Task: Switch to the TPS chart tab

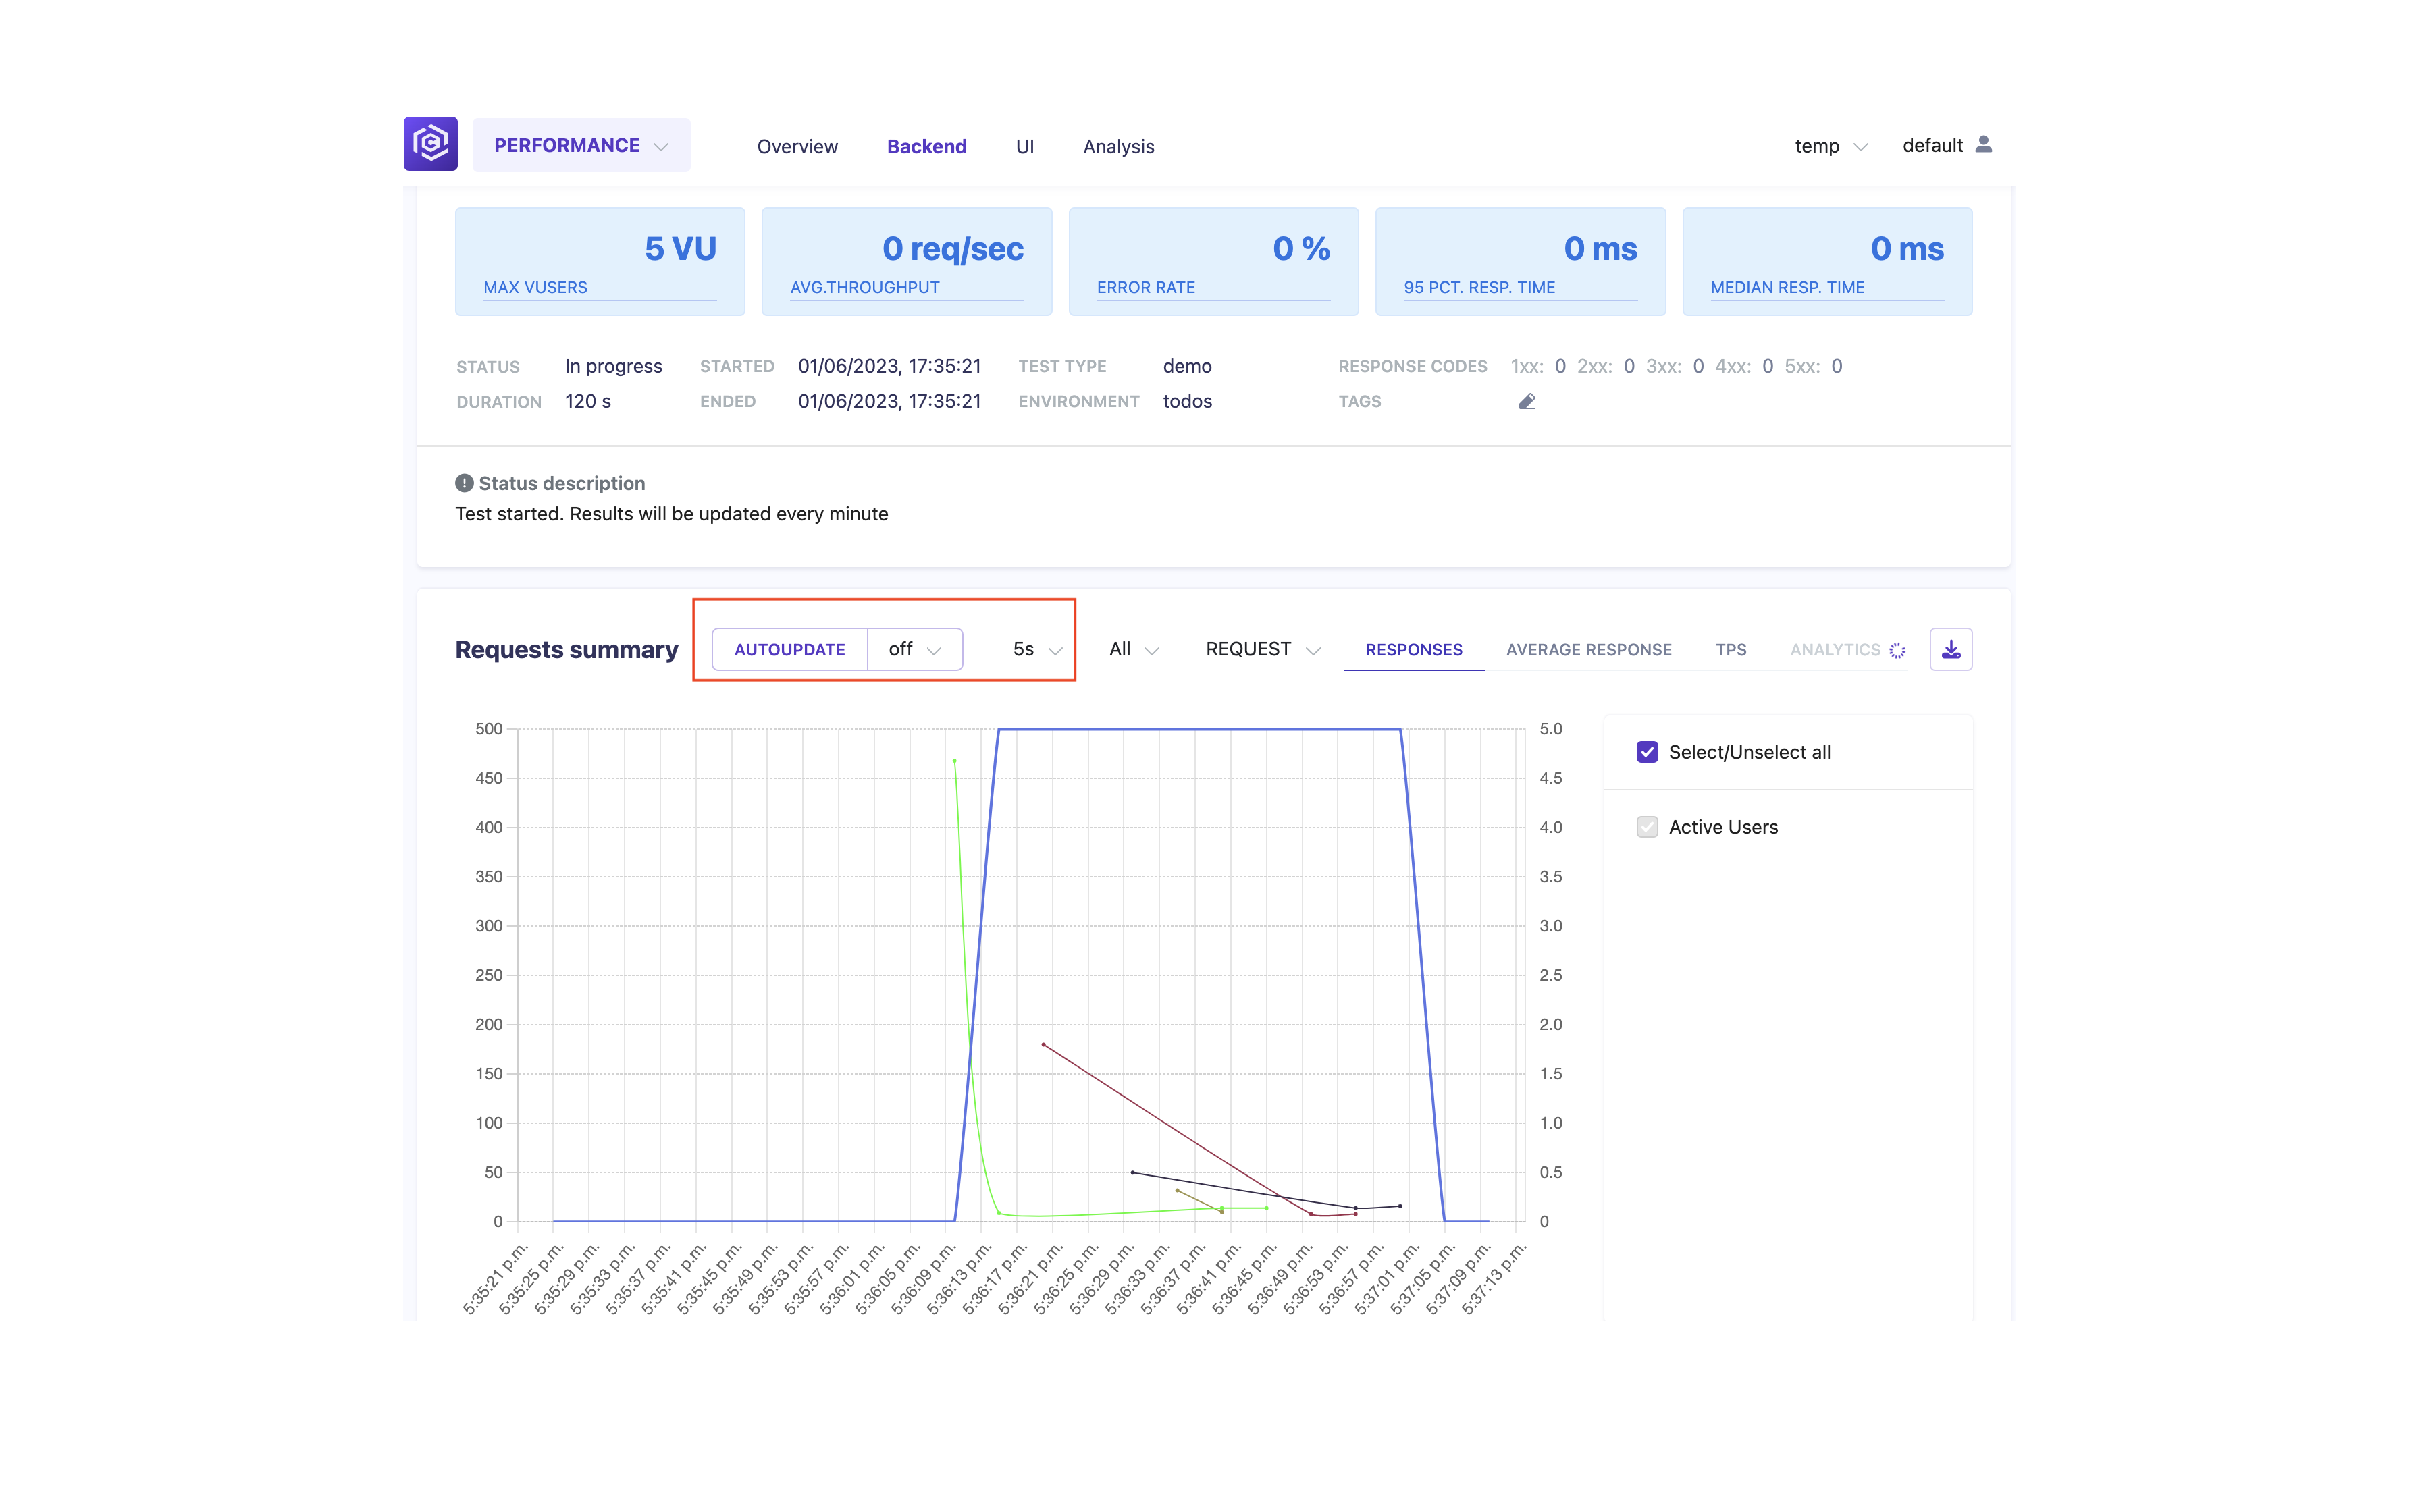Action: click(1730, 650)
